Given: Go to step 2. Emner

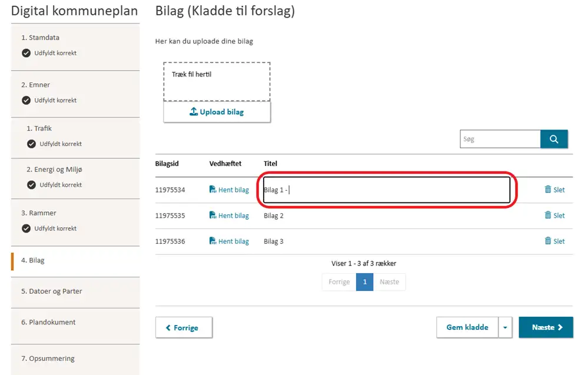Looking at the screenshot, I should click(x=39, y=85).
